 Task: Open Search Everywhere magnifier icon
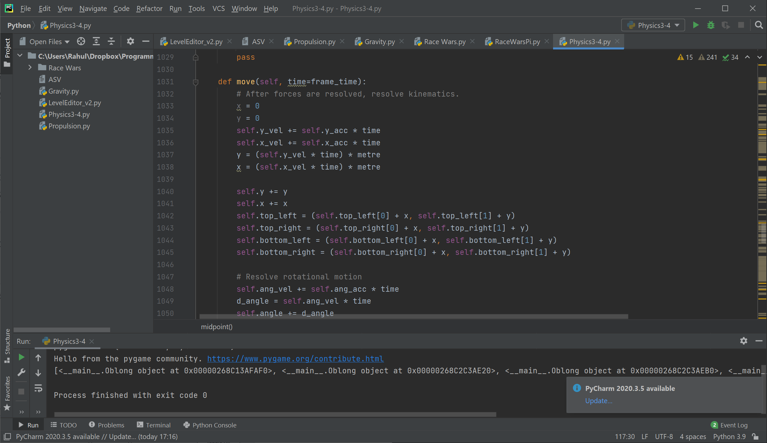pyautogui.click(x=759, y=25)
